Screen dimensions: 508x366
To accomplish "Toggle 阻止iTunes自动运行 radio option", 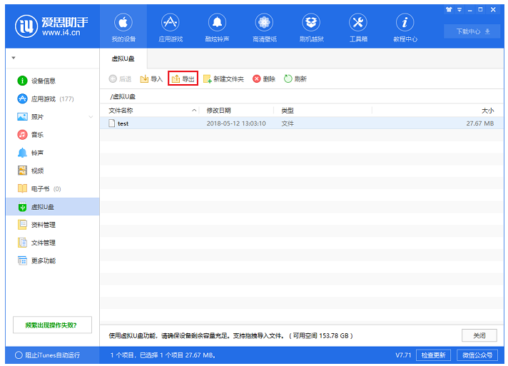I will (19, 355).
